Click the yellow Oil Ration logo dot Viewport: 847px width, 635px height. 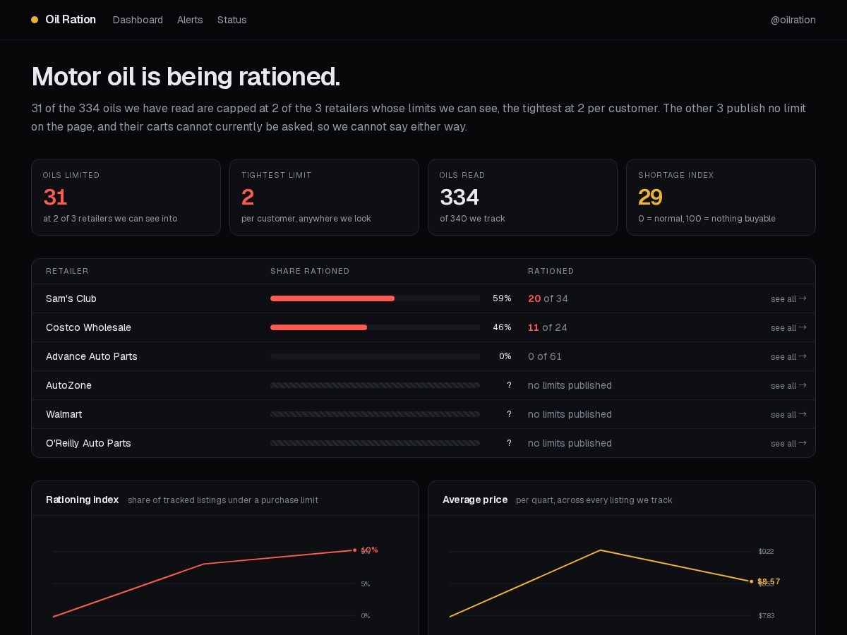pyautogui.click(x=35, y=20)
